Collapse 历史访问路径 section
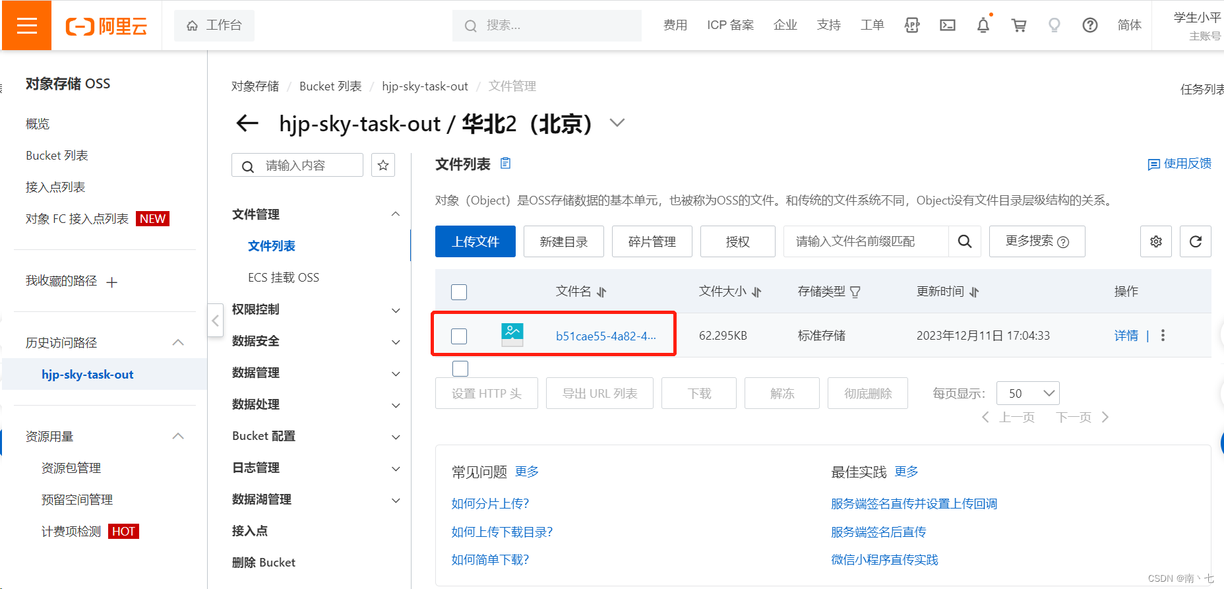The height and width of the screenshot is (589, 1224). coord(178,342)
